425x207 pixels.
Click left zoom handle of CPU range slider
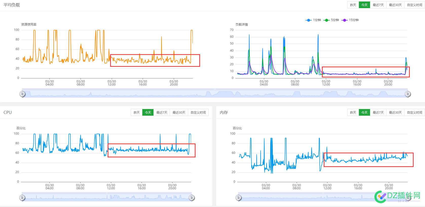coord(22,198)
